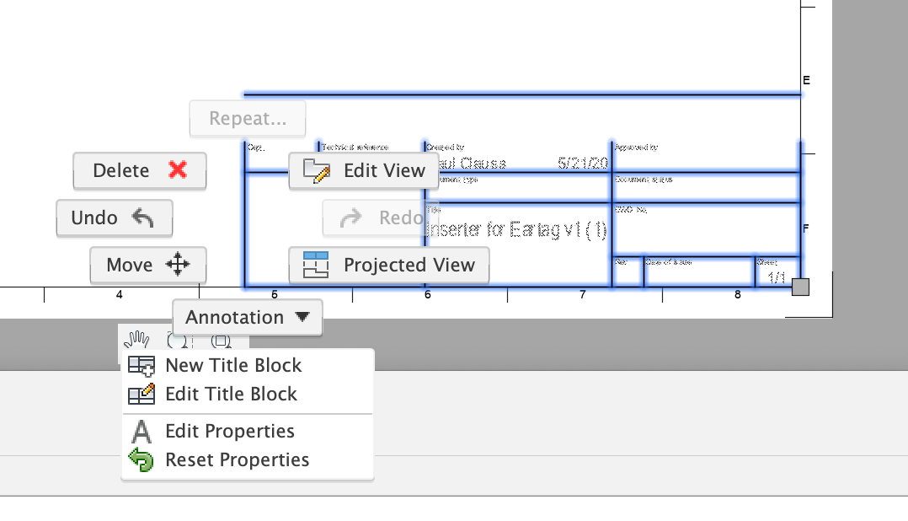
Task: Choose New Title Block from the menu
Action: tap(232, 365)
